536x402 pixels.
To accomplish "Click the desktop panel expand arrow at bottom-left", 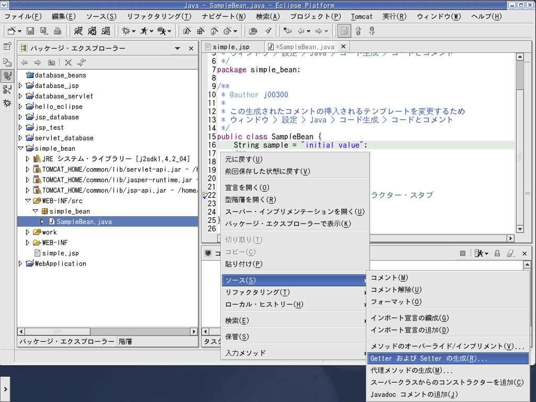I will pyautogui.click(x=5, y=389).
